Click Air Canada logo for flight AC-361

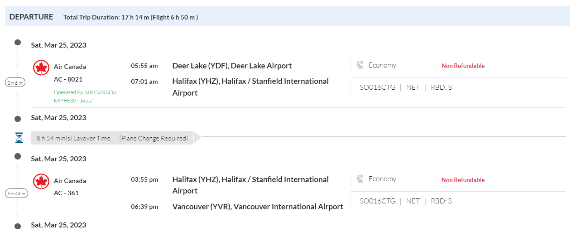pyautogui.click(x=41, y=182)
